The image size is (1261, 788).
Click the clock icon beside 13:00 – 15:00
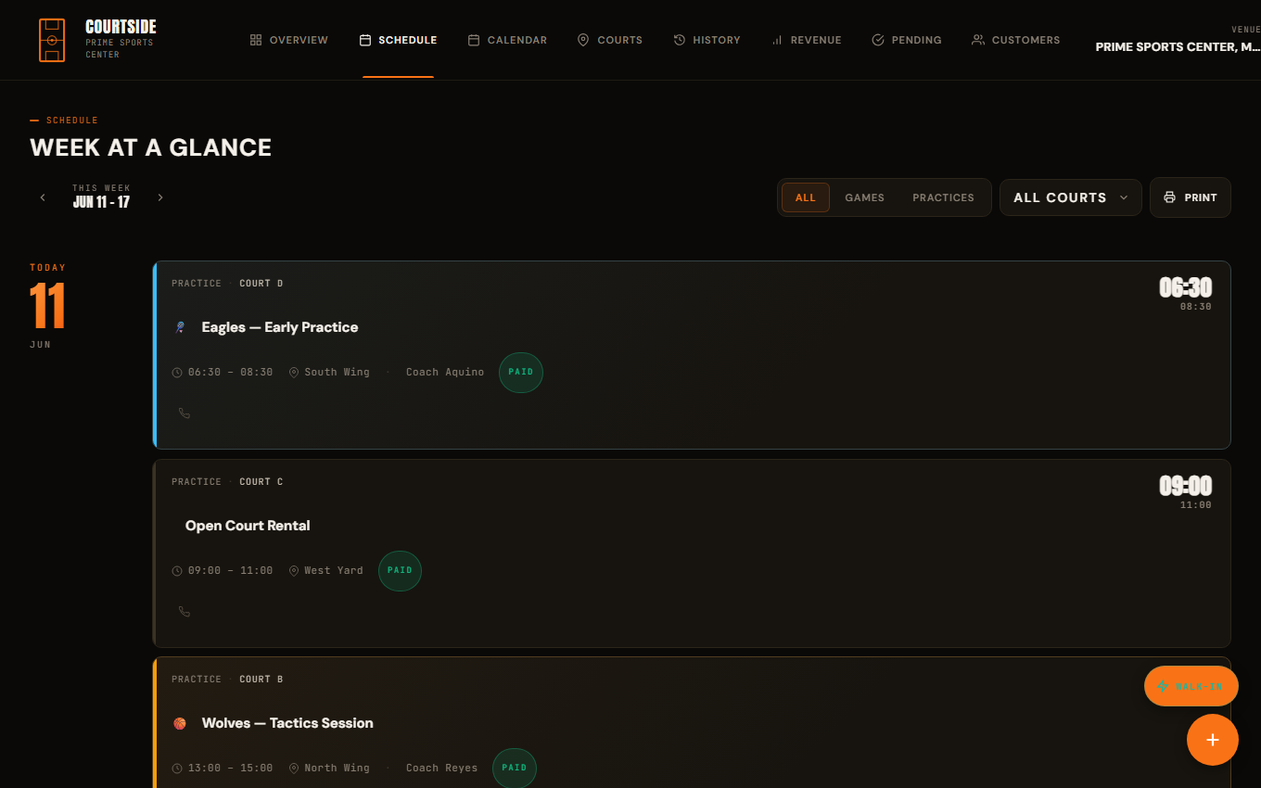click(x=177, y=769)
